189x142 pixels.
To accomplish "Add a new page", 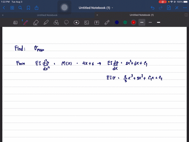I will [x=169, y=8].
